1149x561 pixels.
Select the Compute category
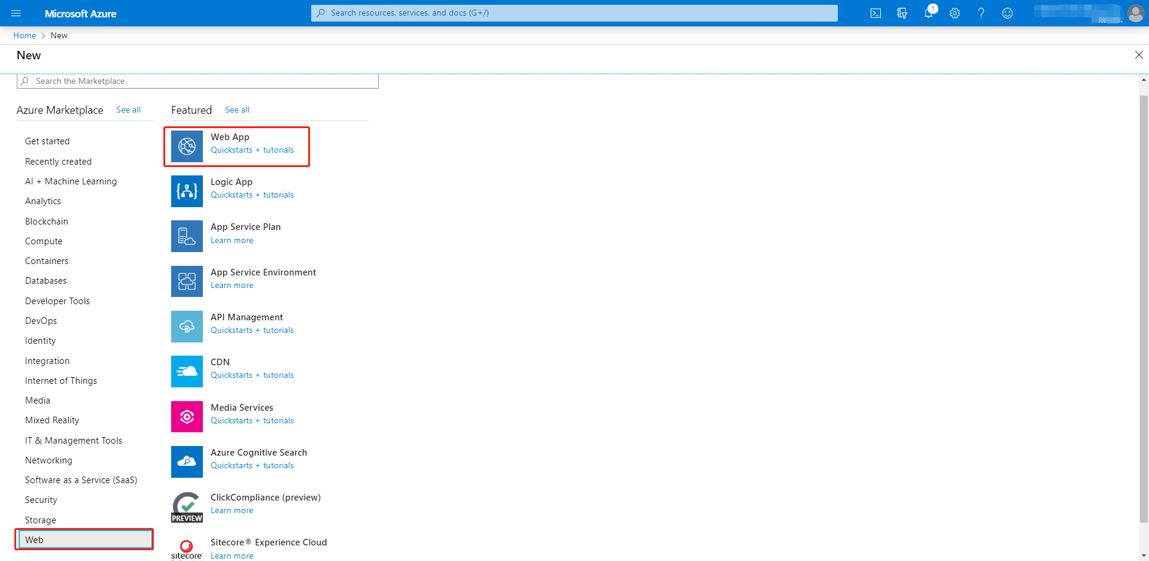[44, 241]
